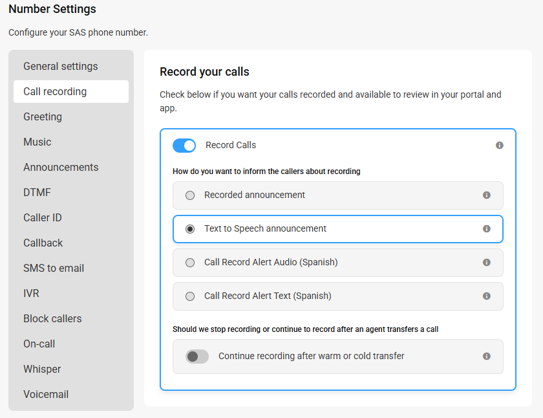View info for Call Record Alert Text (Spanish)
Screen dimensions: 543x418
[487, 296]
